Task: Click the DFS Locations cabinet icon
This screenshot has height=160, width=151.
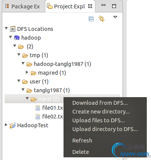Action: tap(13, 29)
